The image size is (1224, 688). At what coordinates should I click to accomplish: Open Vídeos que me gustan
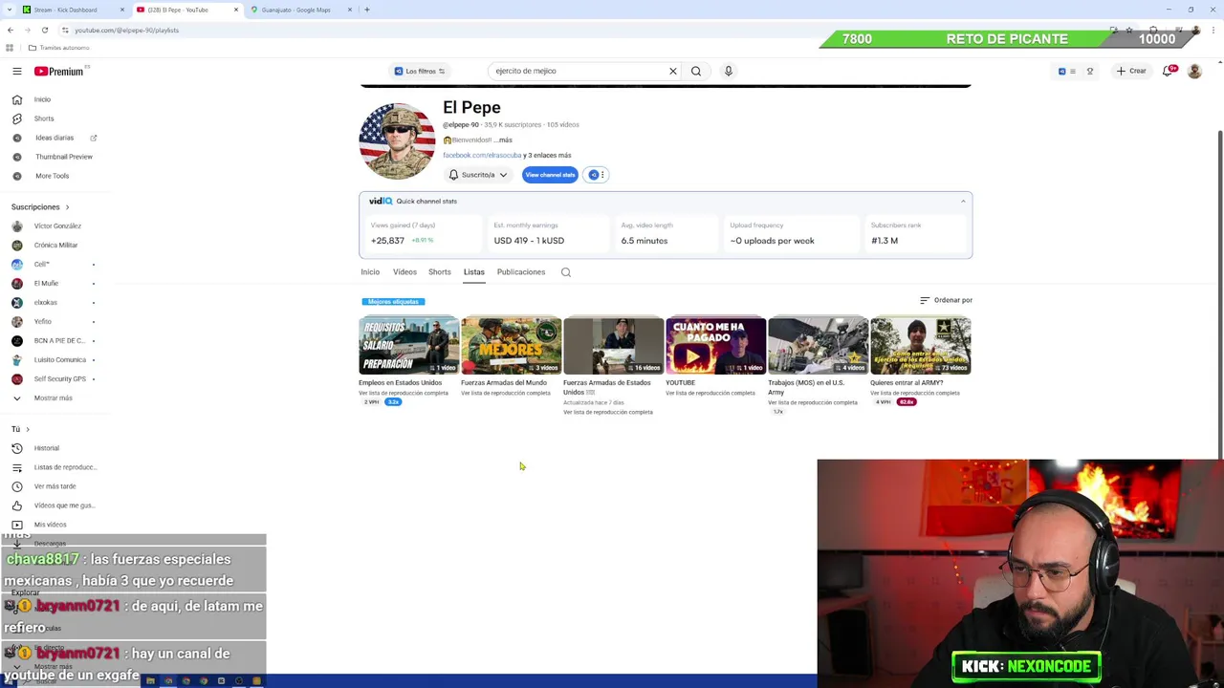point(64,505)
